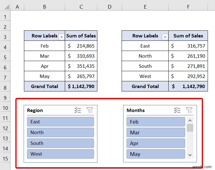The width and height of the screenshot is (215, 170).
Task: Click North row label in pivot table
Action: 145,56
